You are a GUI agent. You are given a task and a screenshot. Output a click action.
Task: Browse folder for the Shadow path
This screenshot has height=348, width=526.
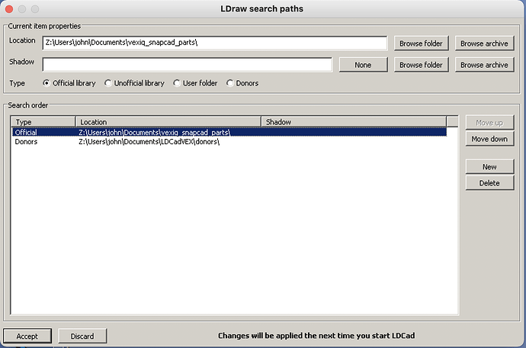(421, 65)
